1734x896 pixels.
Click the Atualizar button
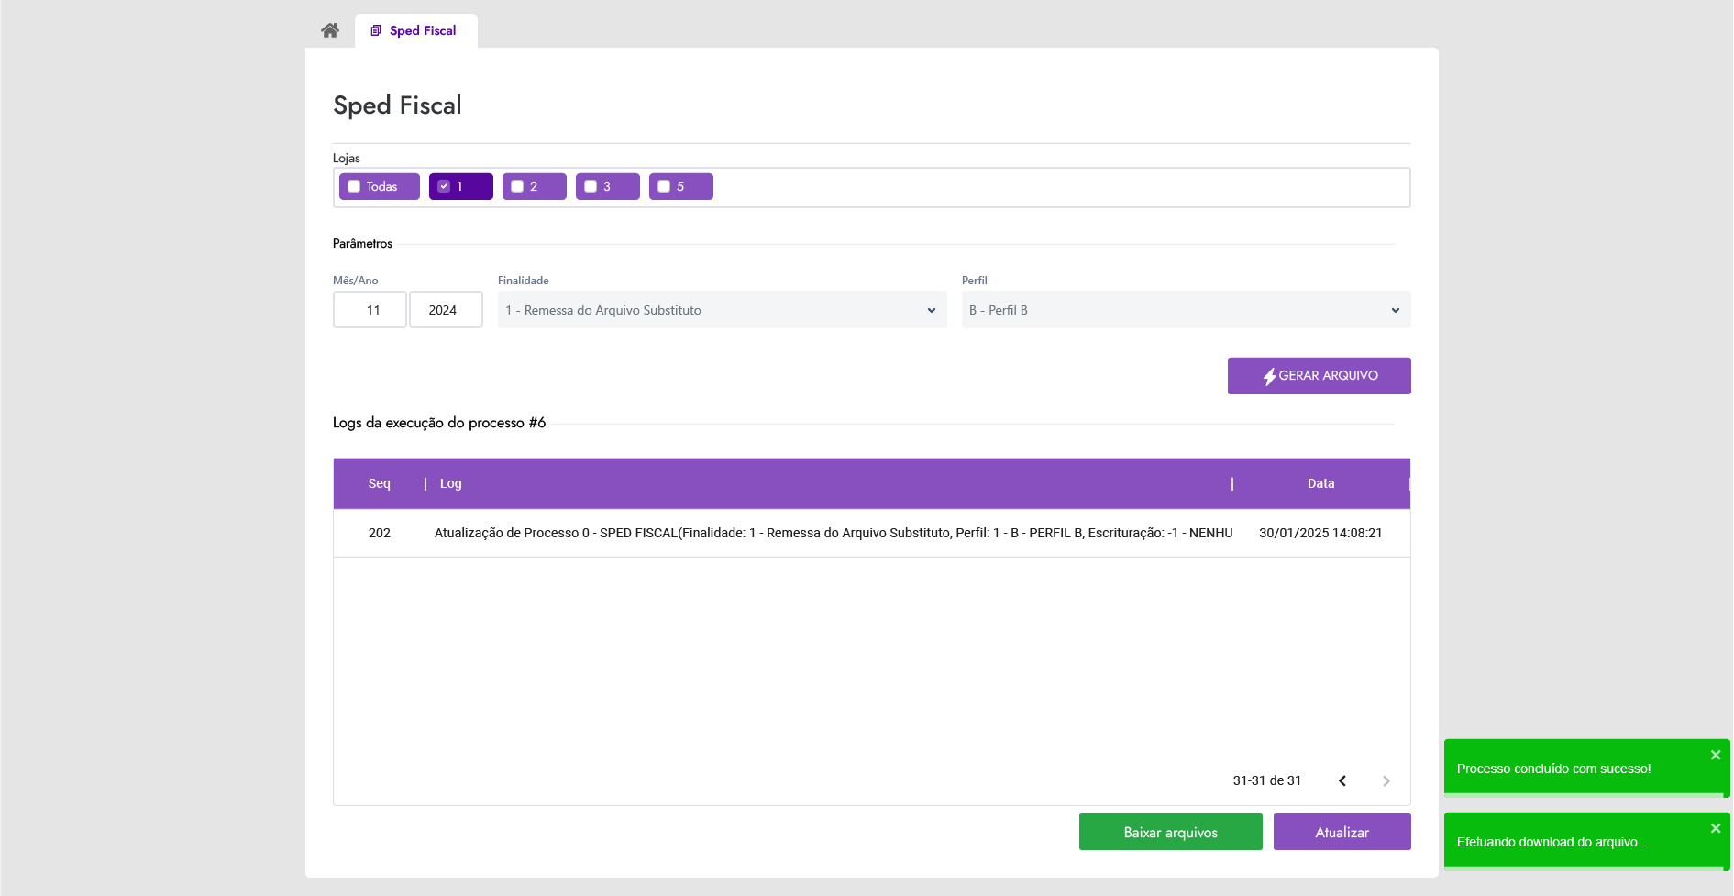(1342, 833)
